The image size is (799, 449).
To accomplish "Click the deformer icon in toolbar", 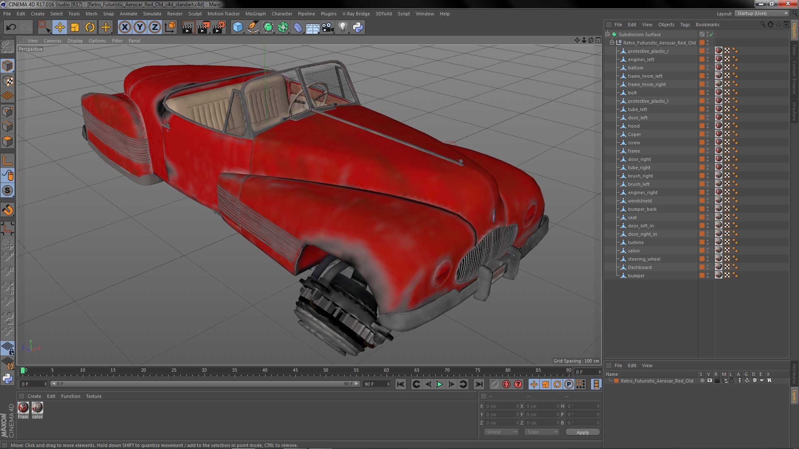I will [x=298, y=27].
